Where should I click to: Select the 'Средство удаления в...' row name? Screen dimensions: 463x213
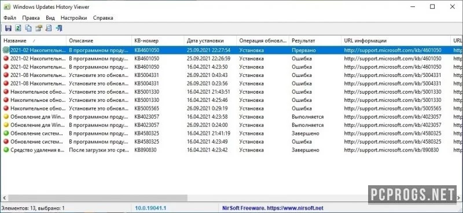tap(37, 150)
